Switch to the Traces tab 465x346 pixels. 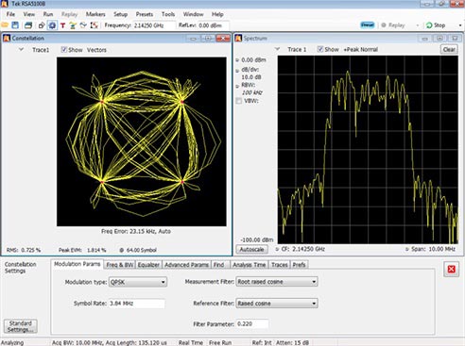click(280, 265)
